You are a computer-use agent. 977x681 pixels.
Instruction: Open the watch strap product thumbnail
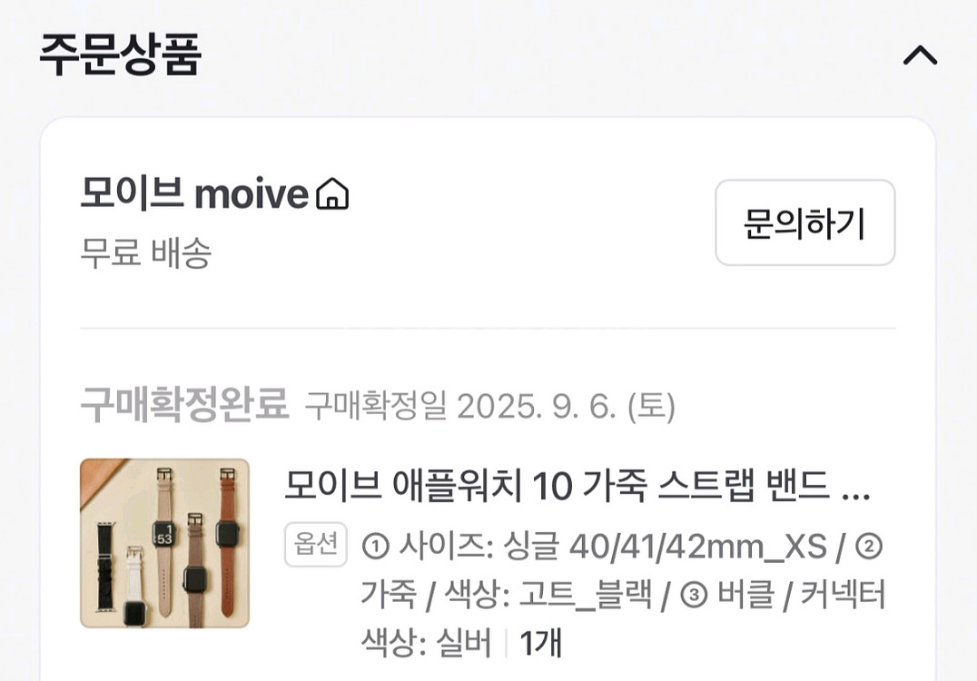pos(164,543)
